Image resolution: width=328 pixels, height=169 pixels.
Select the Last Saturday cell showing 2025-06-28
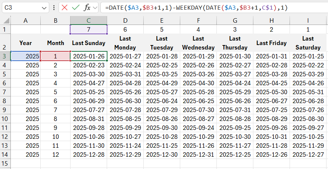[x=308, y=101]
